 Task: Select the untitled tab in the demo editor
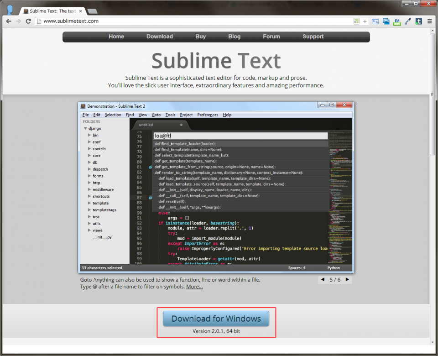pyautogui.click(x=160, y=125)
